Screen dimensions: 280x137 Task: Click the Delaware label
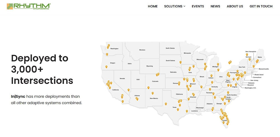[x=251, y=83]
